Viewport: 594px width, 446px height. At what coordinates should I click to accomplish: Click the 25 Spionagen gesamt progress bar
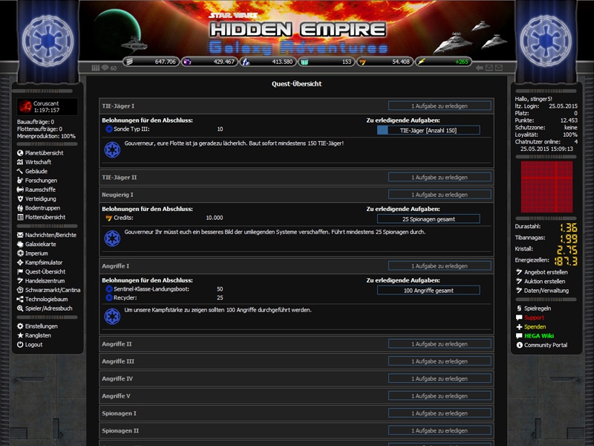[428, 219]
